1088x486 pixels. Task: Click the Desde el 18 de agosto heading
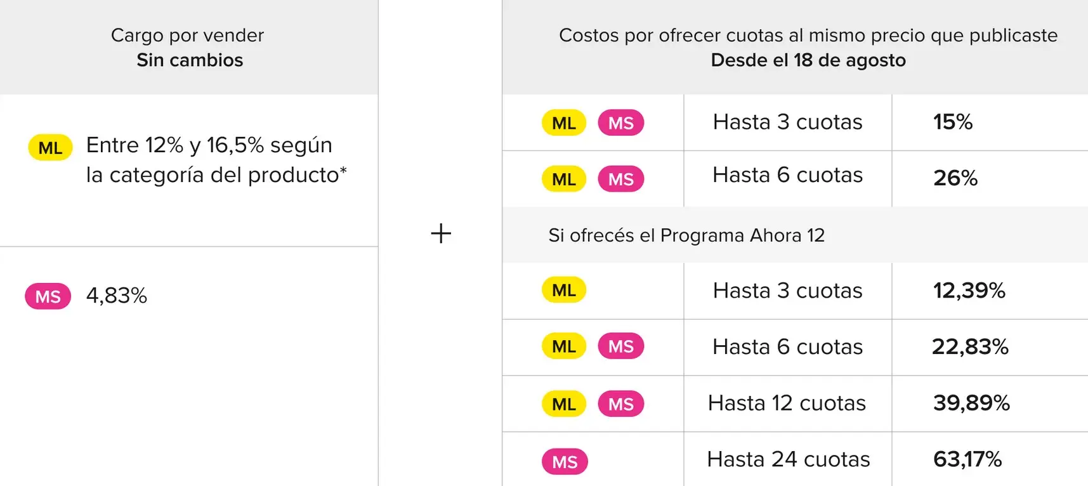808,60
